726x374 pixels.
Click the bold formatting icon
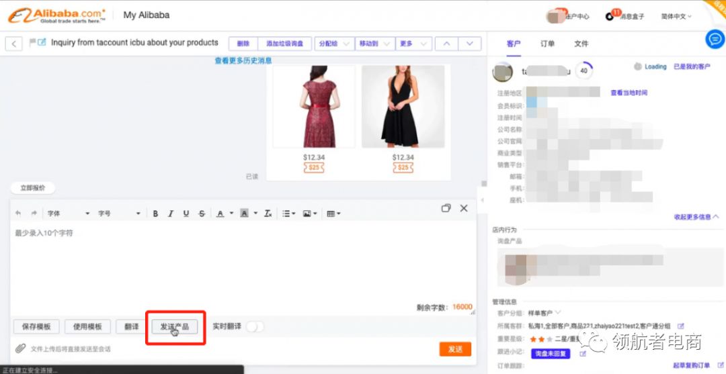155,214
